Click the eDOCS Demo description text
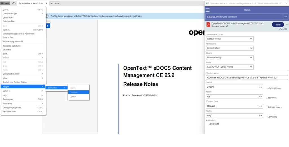289x147 pixels. [x=274, y=88]
